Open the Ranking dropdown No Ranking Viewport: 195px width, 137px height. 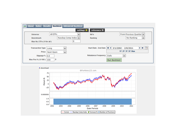coord(135,38)
